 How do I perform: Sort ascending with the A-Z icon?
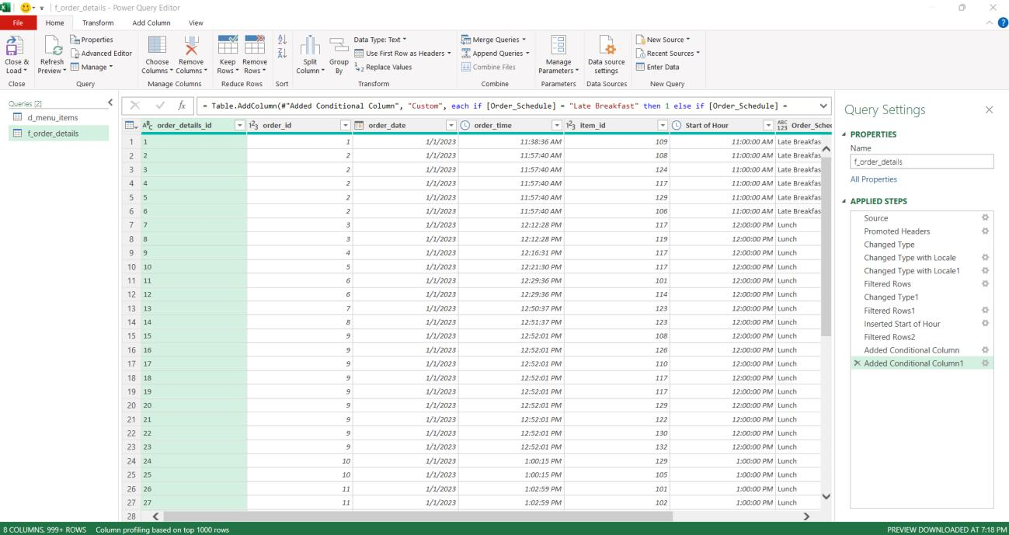280,40
